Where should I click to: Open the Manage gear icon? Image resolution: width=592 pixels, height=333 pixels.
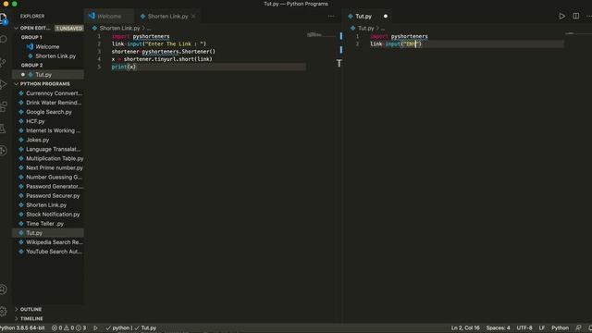pyautogui.click(x=4, y=311)
